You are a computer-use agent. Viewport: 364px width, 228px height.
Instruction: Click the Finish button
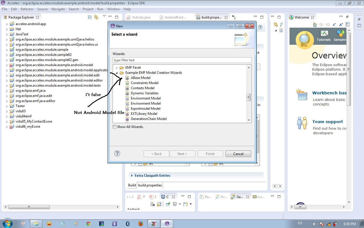point(210,154)
